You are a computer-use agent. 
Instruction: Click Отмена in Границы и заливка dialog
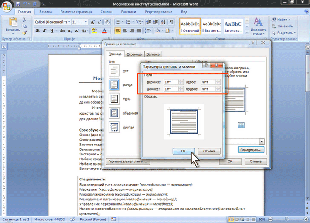click(x=255, y=162)
